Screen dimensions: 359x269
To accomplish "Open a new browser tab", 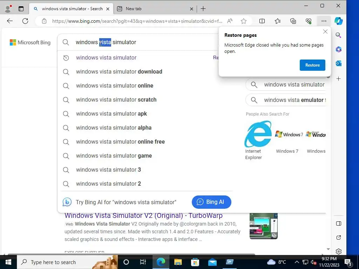I will coord(203,9).
